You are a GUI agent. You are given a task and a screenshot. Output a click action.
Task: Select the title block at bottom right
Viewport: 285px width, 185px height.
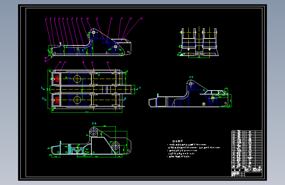click(x=247, y=172)
